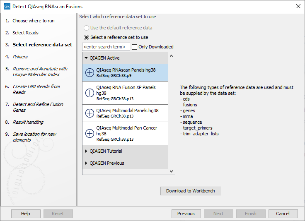This screenshot has height=221, width=305.
Task: Click the plus icon for QIAseq RNAscan Panels hg38
Action: pos(90,72)
